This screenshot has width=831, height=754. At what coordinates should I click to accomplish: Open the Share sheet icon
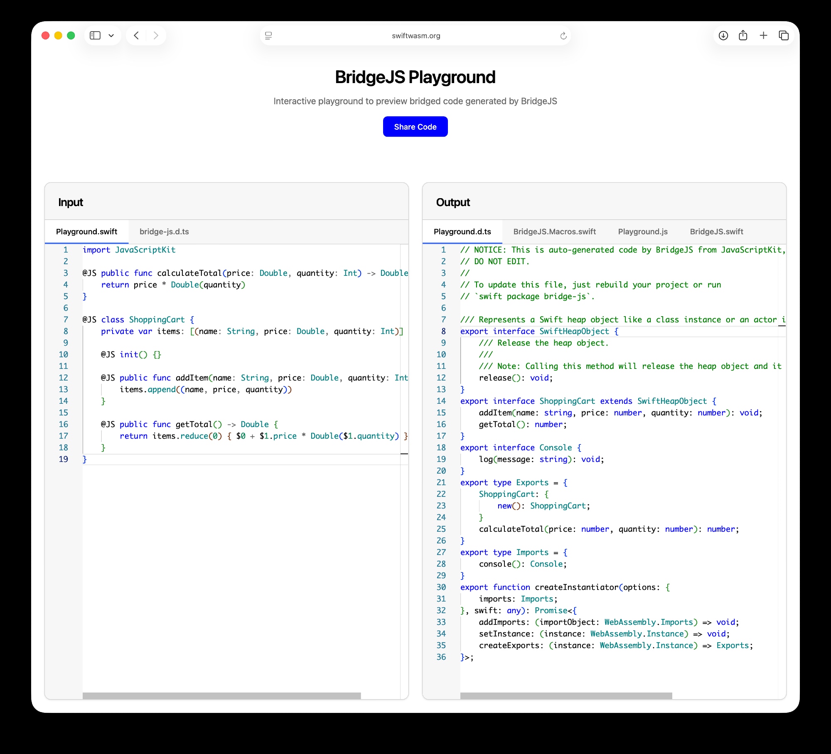[x=743, y=36]
